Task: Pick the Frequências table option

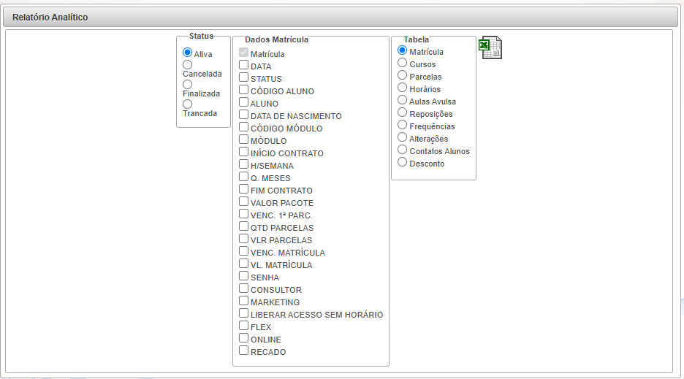Action: [x=402, y=126]
